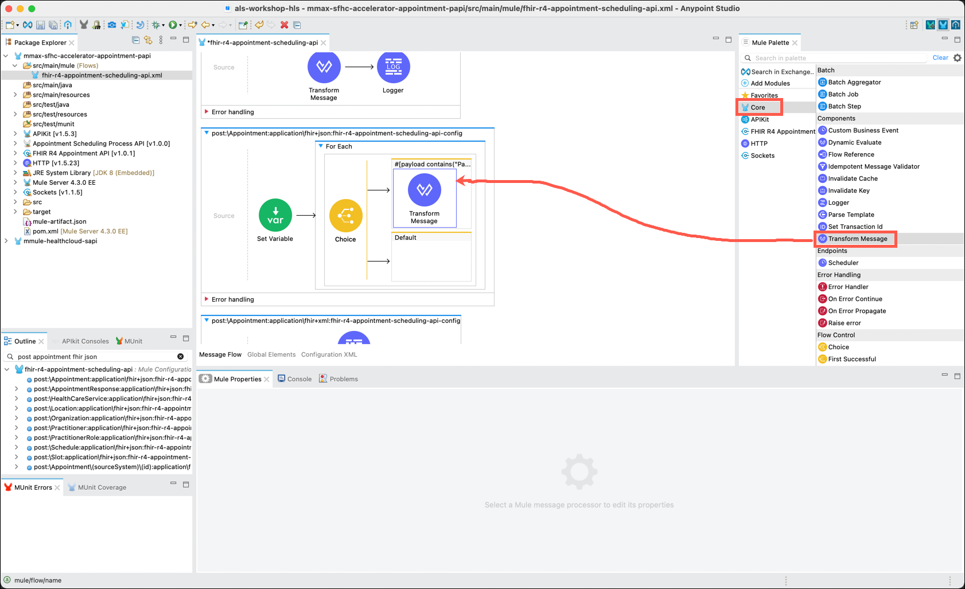Select Sockets category in palette
The height and width of the screenshot is (589, 965).
click(758, 155)
